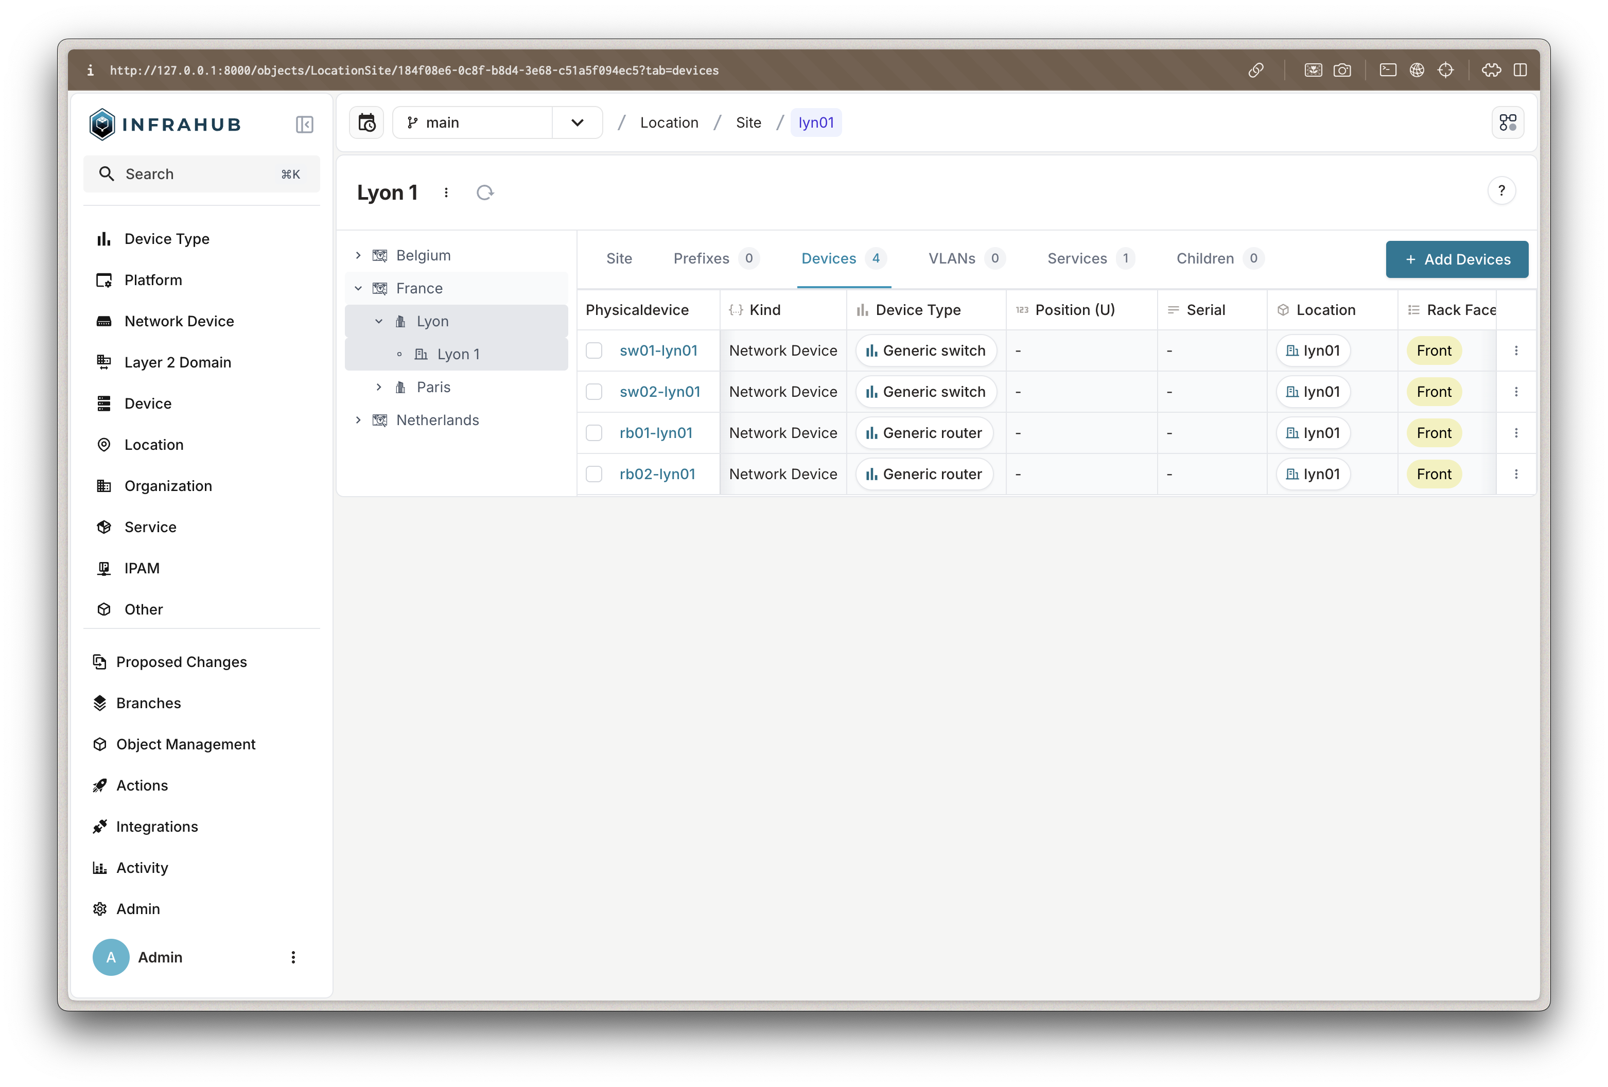Open the help question mark button

pyautogui.click(x=1501, y=191)
